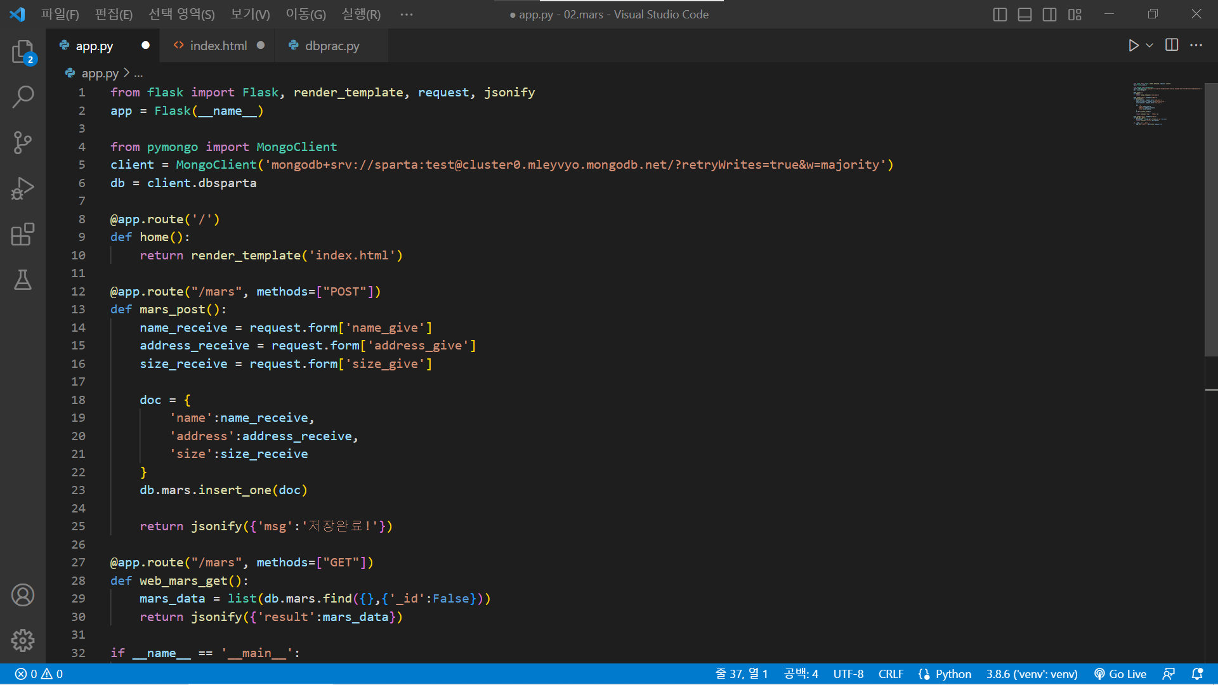Select Python interpreter 3.8.6 venv

pos(1031,674)
